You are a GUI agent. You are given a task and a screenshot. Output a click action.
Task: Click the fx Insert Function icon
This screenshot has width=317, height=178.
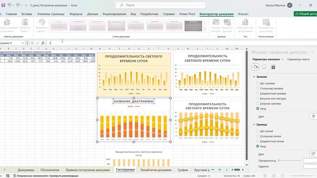click(x=43, y=43)
